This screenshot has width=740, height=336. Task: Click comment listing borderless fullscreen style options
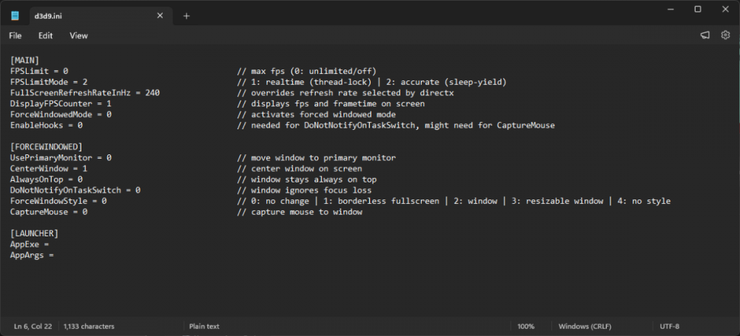(x=454, y=201)
